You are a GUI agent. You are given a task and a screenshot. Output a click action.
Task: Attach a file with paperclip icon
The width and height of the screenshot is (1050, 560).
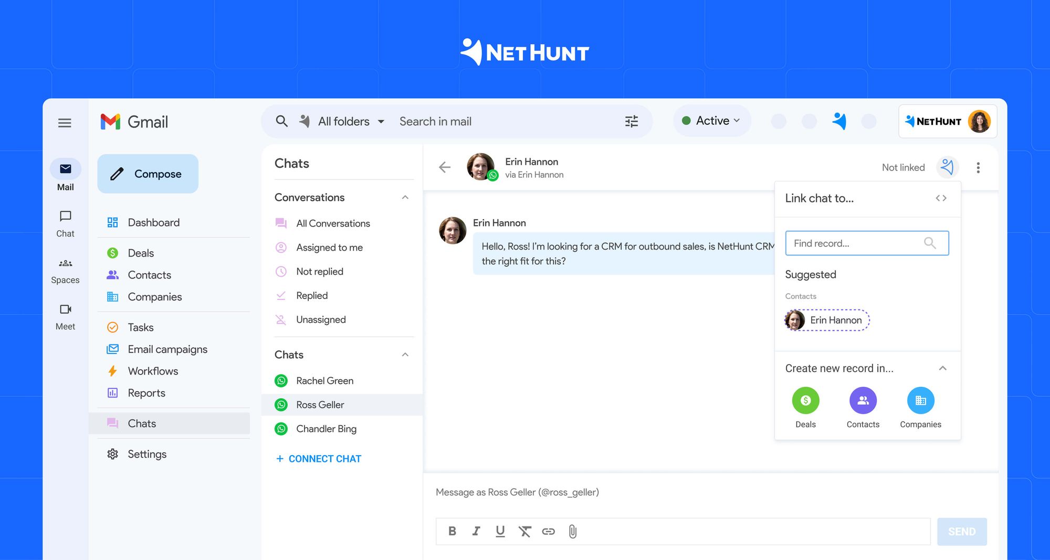573,531
